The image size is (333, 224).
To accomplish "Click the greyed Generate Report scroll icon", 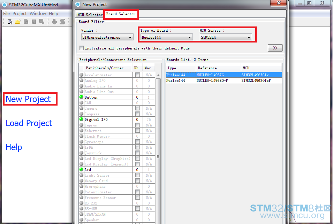I will (x=62, y=22).
